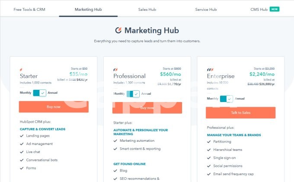Click the Talk to Sales button
The image size is (294, 182).
240,112
